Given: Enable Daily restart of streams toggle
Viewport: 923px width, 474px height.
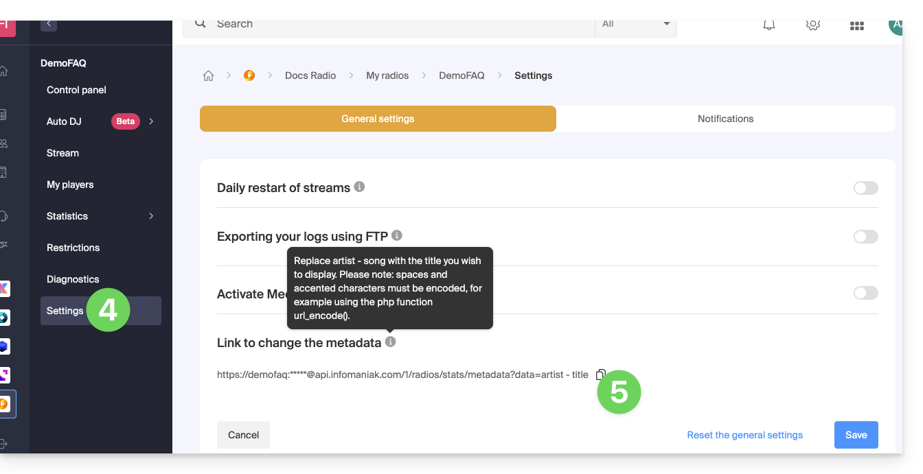Looking at the screenshot, I should (x=865, y=188).
